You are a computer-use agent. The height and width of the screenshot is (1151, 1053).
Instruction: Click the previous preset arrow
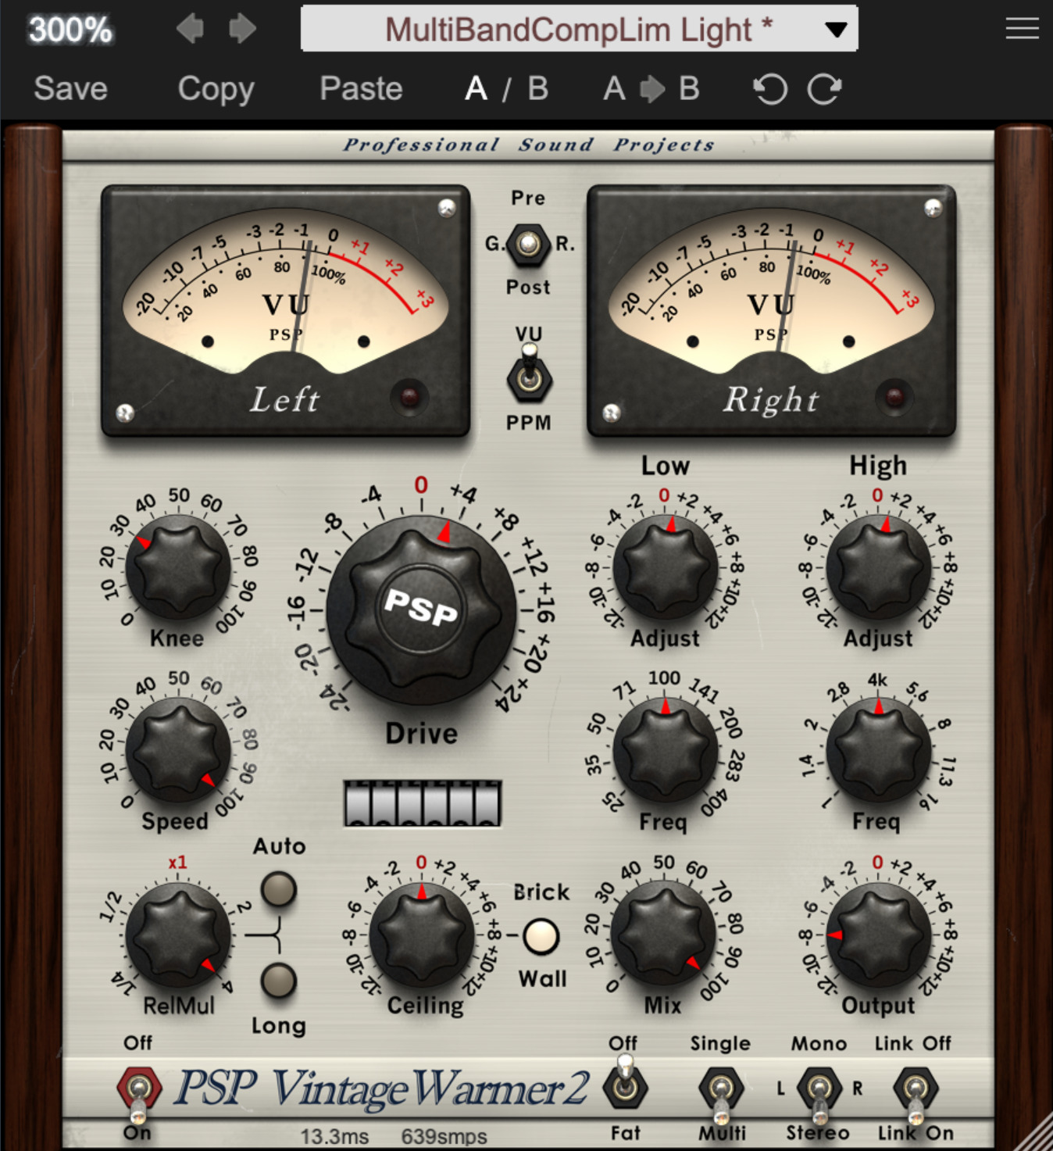[x=190, y=29]
